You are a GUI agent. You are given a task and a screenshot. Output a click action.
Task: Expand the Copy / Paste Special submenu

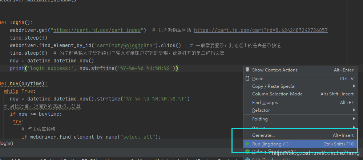(x=274, y=86)
